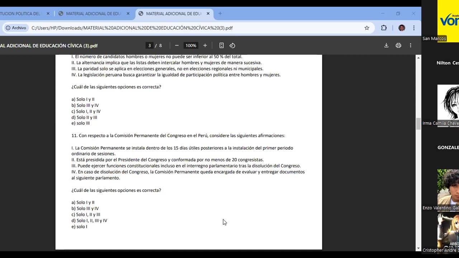Download the PDF file
The image size is (459, 258).
click(386, 46)
